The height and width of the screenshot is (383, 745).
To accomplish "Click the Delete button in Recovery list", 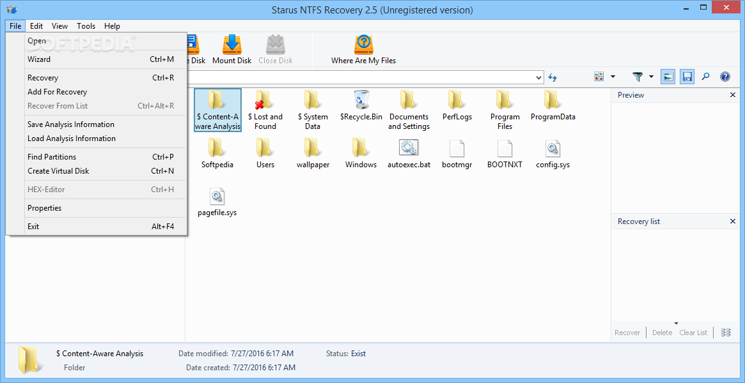I will coord(662,333).
